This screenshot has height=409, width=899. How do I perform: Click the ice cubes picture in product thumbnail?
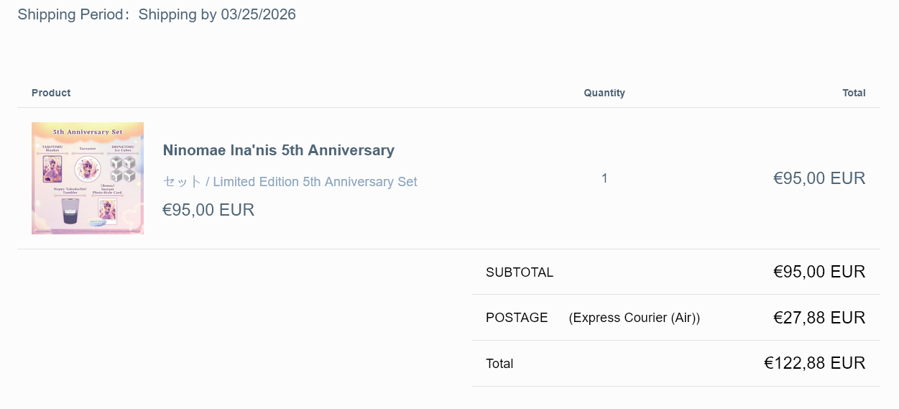(122, 170)
